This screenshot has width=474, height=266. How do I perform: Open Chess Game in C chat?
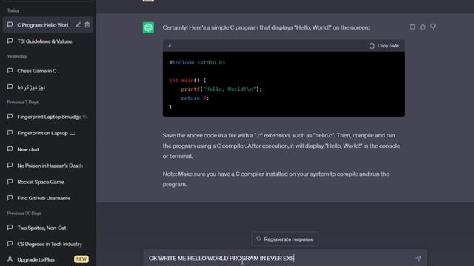pyautogui.click(x=47, y=71)
